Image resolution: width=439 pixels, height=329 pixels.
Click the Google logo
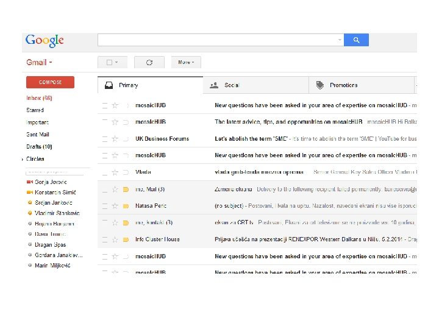click(x=45, y=41)
